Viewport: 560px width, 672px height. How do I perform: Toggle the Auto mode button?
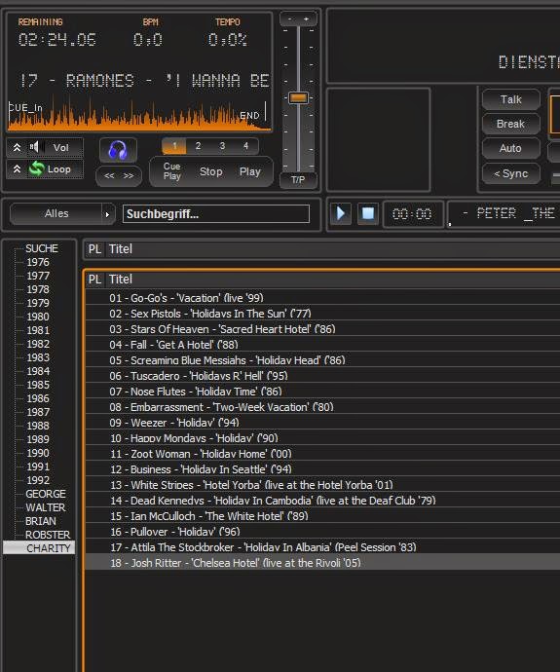pyautogui.click(x=510, y=148)
